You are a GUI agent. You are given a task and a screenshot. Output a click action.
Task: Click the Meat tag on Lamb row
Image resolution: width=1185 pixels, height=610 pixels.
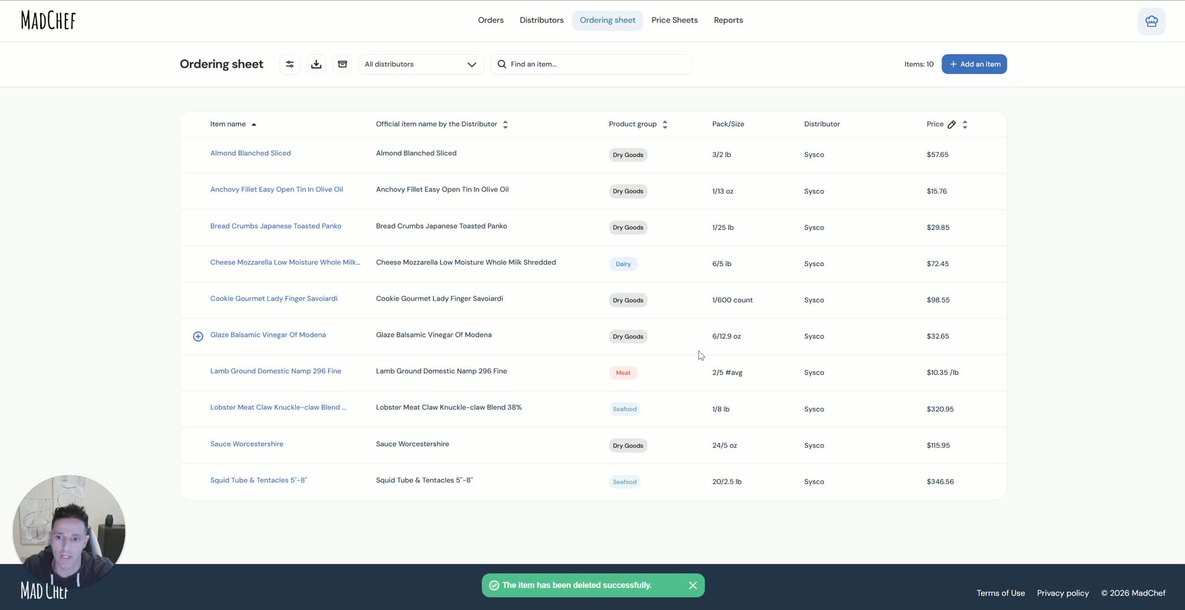coord(623,373)
